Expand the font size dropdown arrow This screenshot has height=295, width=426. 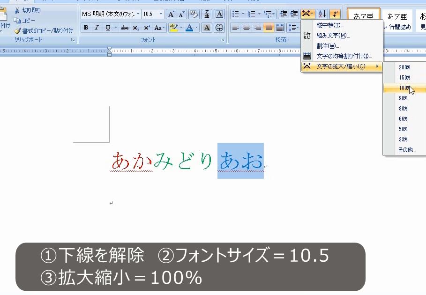[161, 14]
